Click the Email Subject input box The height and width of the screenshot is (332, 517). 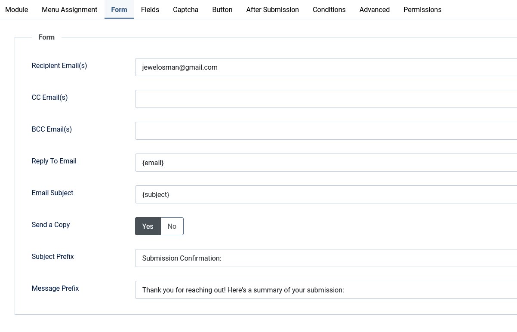326,194
